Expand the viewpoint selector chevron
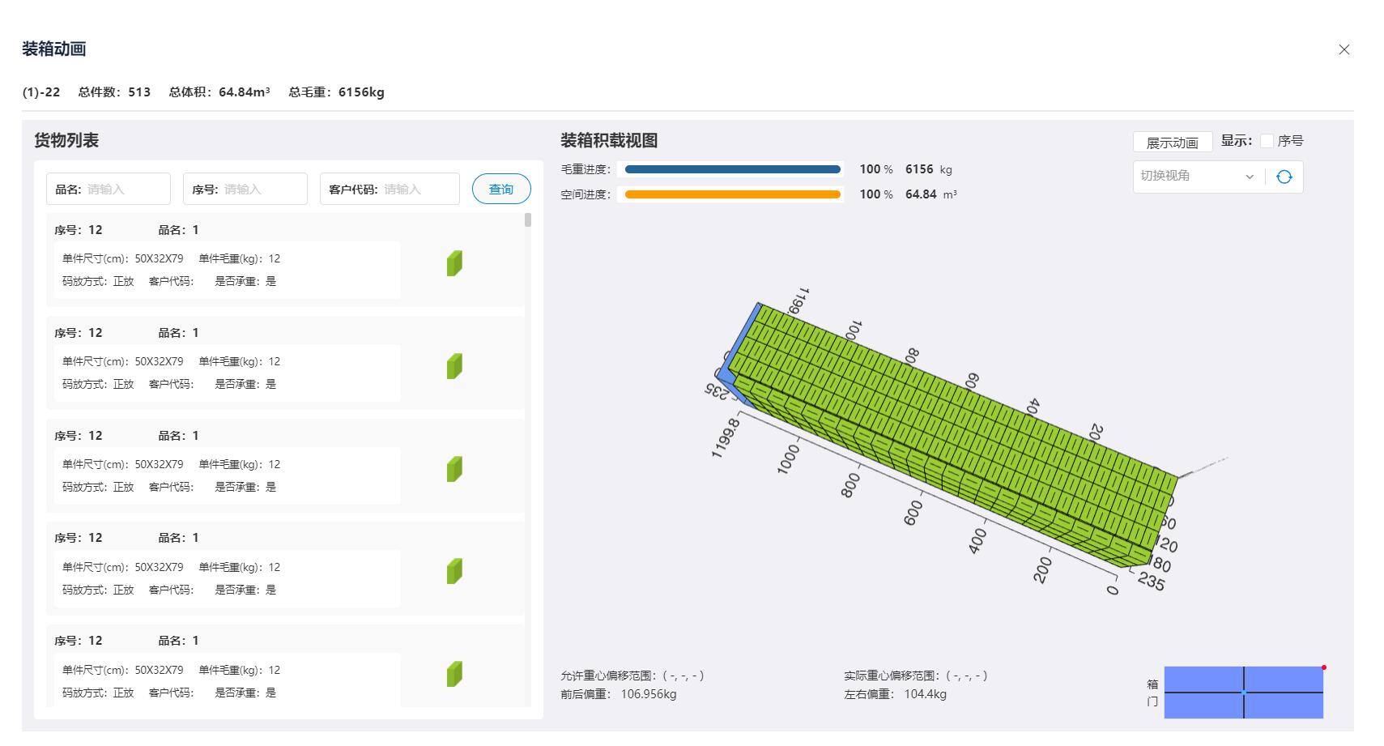The height and width of the screenshot is (746, 1384). click(1250, 176)
